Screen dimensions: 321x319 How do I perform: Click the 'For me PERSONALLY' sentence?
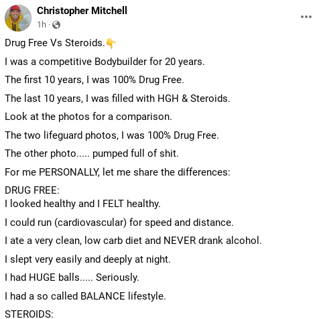tap(117, 172)
